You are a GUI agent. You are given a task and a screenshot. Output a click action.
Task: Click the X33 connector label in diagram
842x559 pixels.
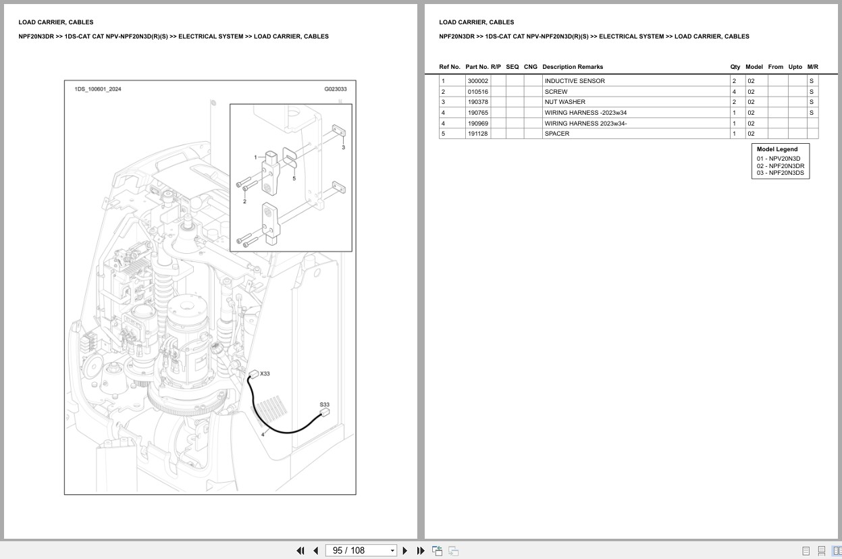pyautogui.click(x=265, y=374)
